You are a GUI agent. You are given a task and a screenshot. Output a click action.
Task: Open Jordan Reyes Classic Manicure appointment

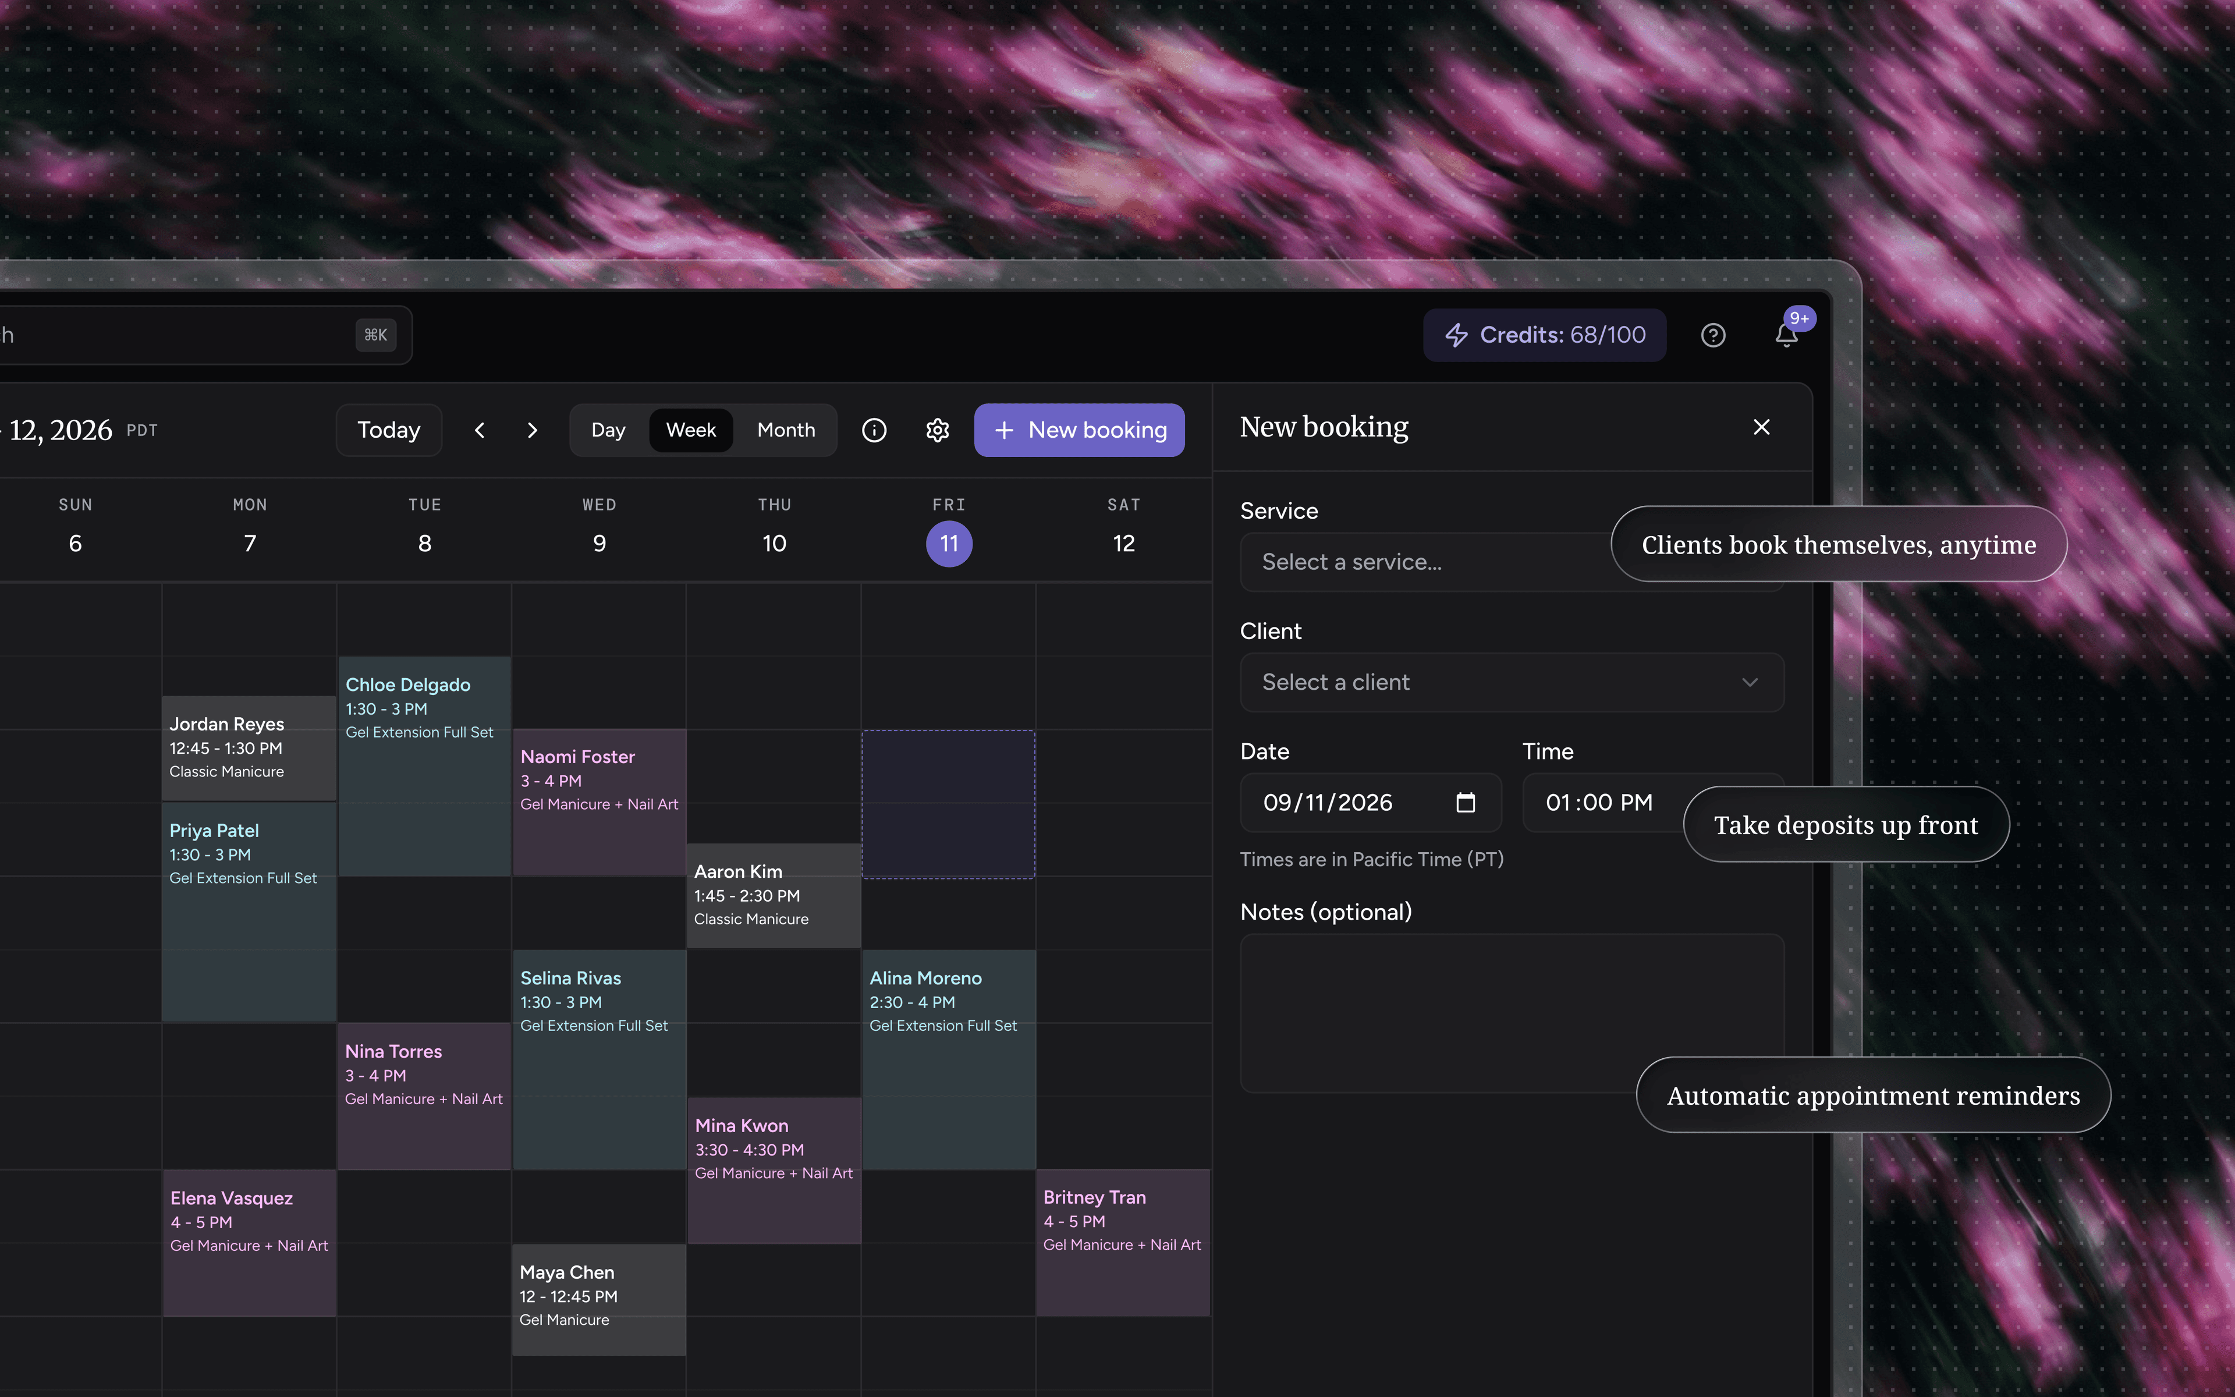point(249,749)
